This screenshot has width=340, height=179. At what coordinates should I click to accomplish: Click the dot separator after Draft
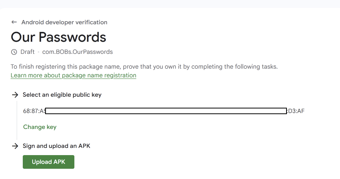(38, 52)
